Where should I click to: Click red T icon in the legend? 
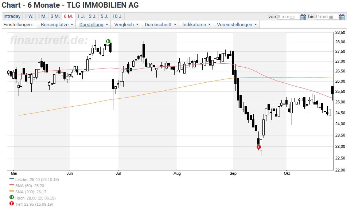pyautogui.click(x=12, y=204)
